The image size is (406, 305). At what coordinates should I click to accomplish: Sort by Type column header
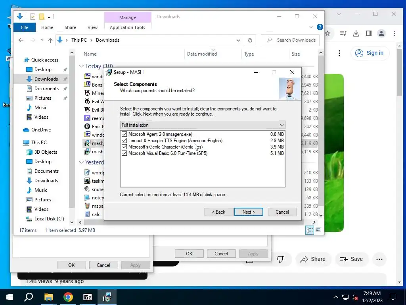click(249, 54)
